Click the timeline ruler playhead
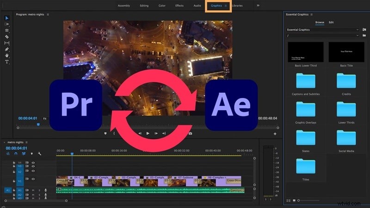This screenshot has height=208, width=370. click(x=72, y=154)
